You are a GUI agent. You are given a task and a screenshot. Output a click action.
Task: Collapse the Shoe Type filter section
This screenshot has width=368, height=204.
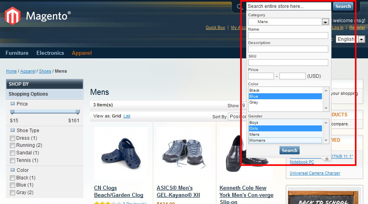[x=13, y=130]
